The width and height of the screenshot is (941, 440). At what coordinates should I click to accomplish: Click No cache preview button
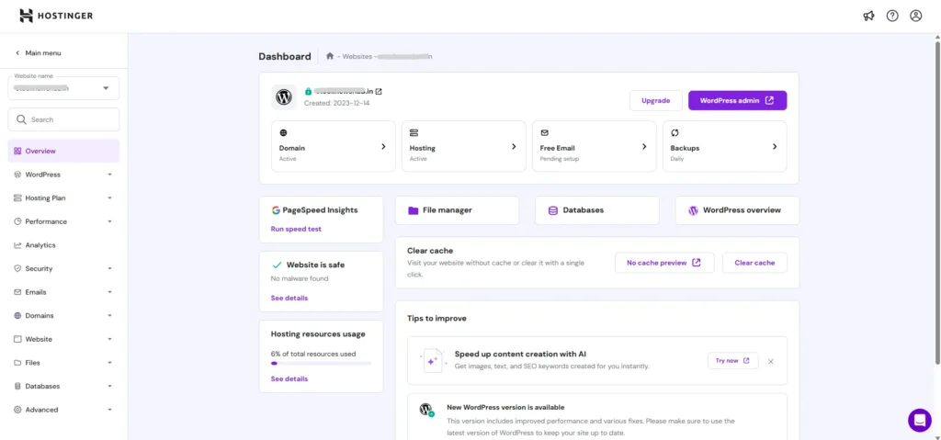pos(664,263)
